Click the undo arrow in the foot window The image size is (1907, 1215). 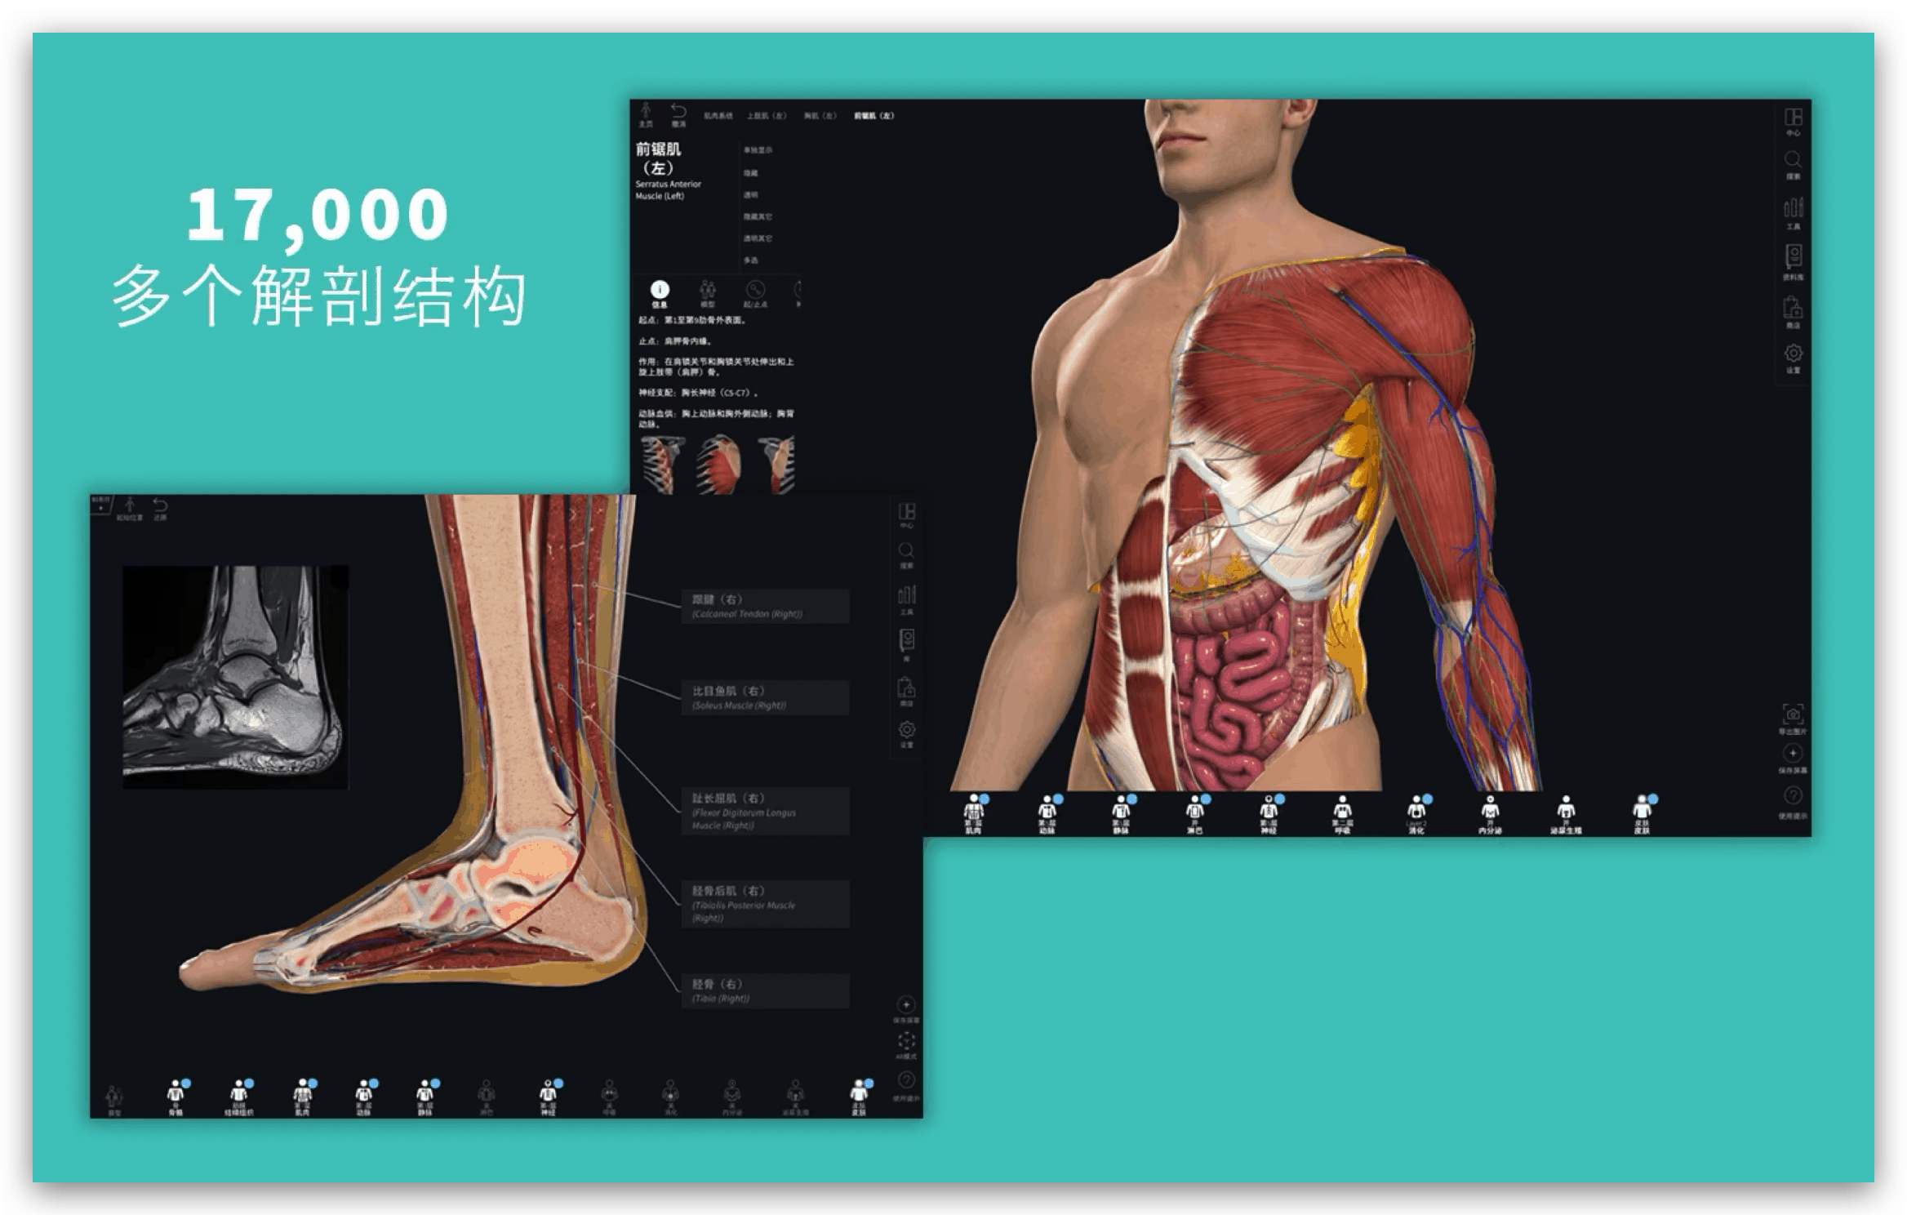[160, 508]
